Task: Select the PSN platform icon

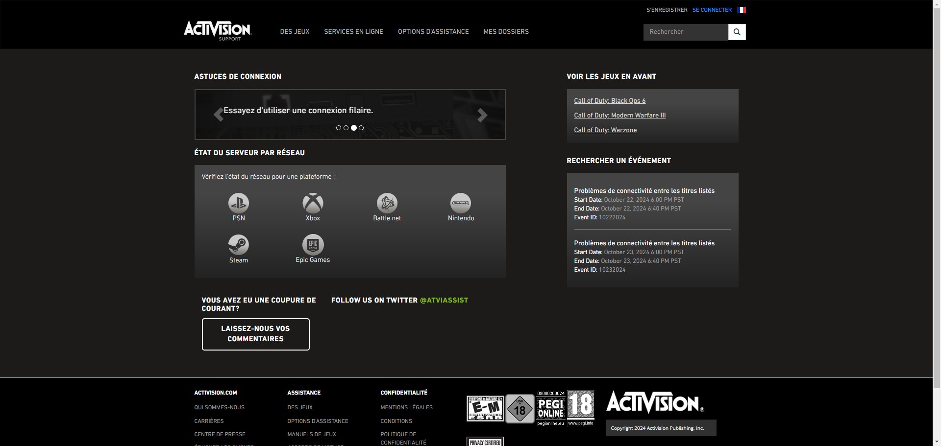Action: (238, 203)
